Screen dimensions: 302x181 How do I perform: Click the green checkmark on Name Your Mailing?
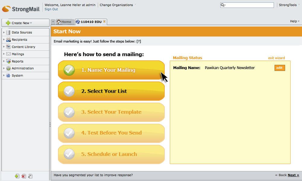[x=69, y=70]
